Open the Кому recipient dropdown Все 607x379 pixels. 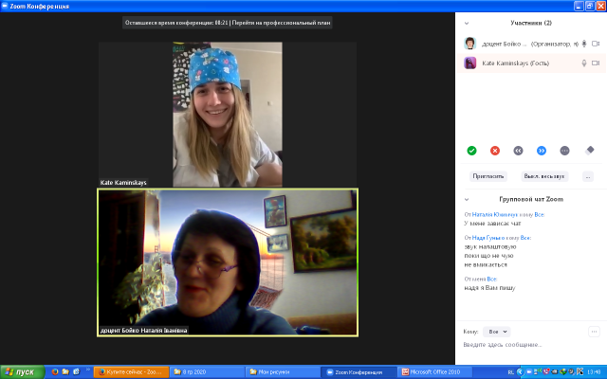(497, 332)
